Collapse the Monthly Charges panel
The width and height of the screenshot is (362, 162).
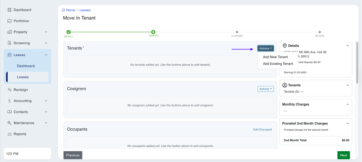(347, 104)
